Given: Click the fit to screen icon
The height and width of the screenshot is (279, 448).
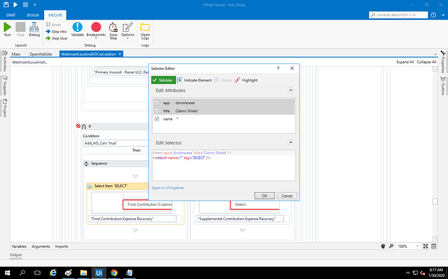Looking at the screenshot, I should tap(425, 246).
